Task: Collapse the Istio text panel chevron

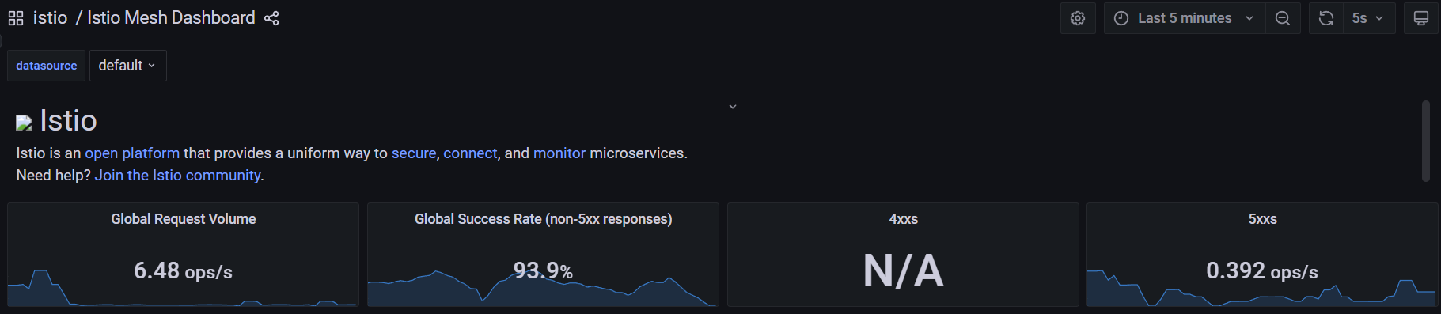Action: (733, 107)
